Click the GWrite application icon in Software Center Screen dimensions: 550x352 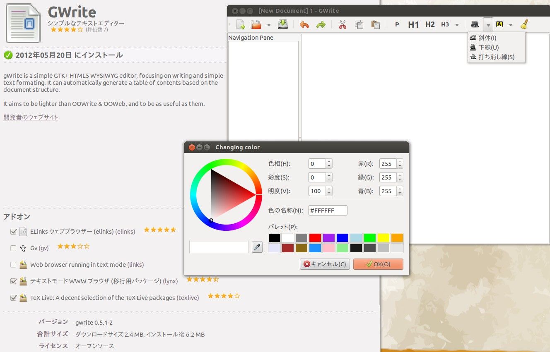pos(23,23)
